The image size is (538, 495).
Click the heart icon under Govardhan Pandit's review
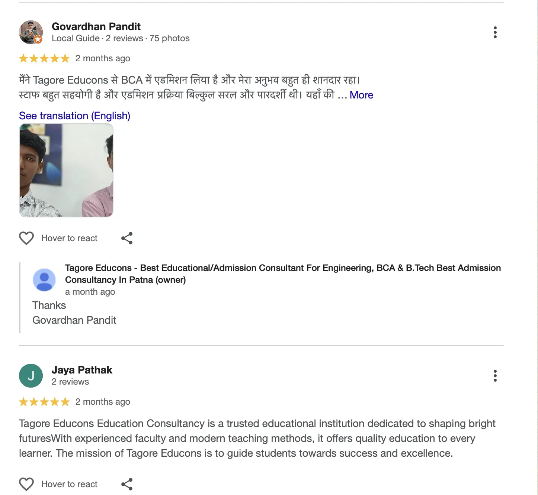(26, 238)
